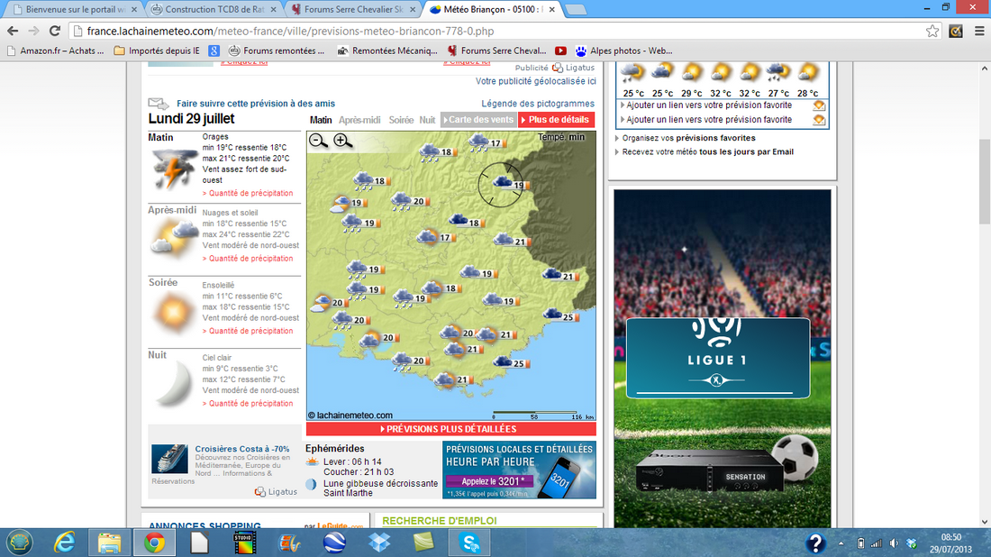Click the Nuit moon forecast icon
This screenshot has height=557, width=991.
click(x=174, y=383)
